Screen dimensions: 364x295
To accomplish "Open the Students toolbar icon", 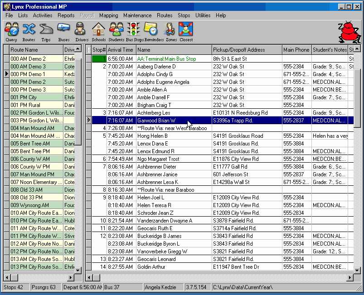I will [x=116, y=32].
